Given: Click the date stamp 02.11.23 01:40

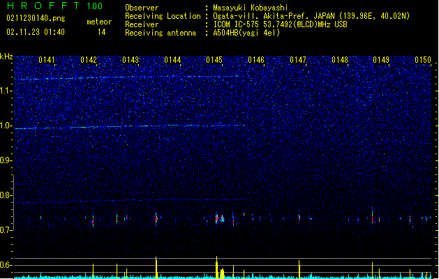Looking at the screenshot, I should [36, 32].
